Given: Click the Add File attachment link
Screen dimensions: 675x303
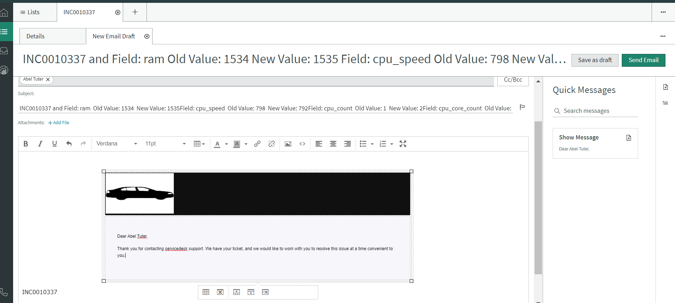Looking at the screenshot, I should point(59,123).
